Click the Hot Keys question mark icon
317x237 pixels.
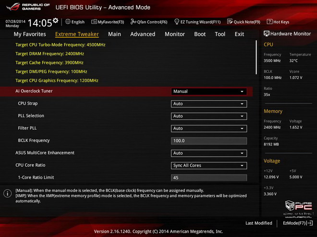269,22
